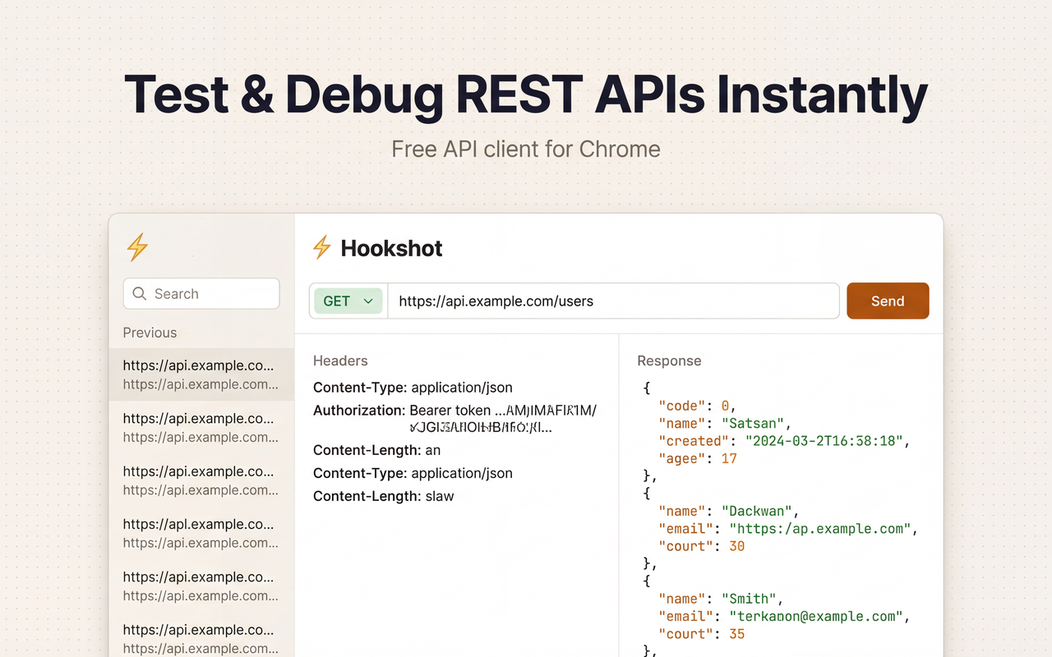Click the Response section label
Image resolution: width=1052 pixels, height=657 pixels.
coord(669,361)
